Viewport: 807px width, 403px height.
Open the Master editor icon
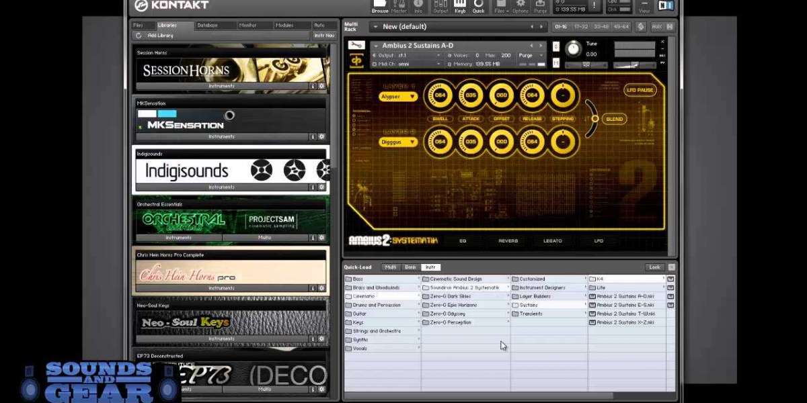[399, 7]
